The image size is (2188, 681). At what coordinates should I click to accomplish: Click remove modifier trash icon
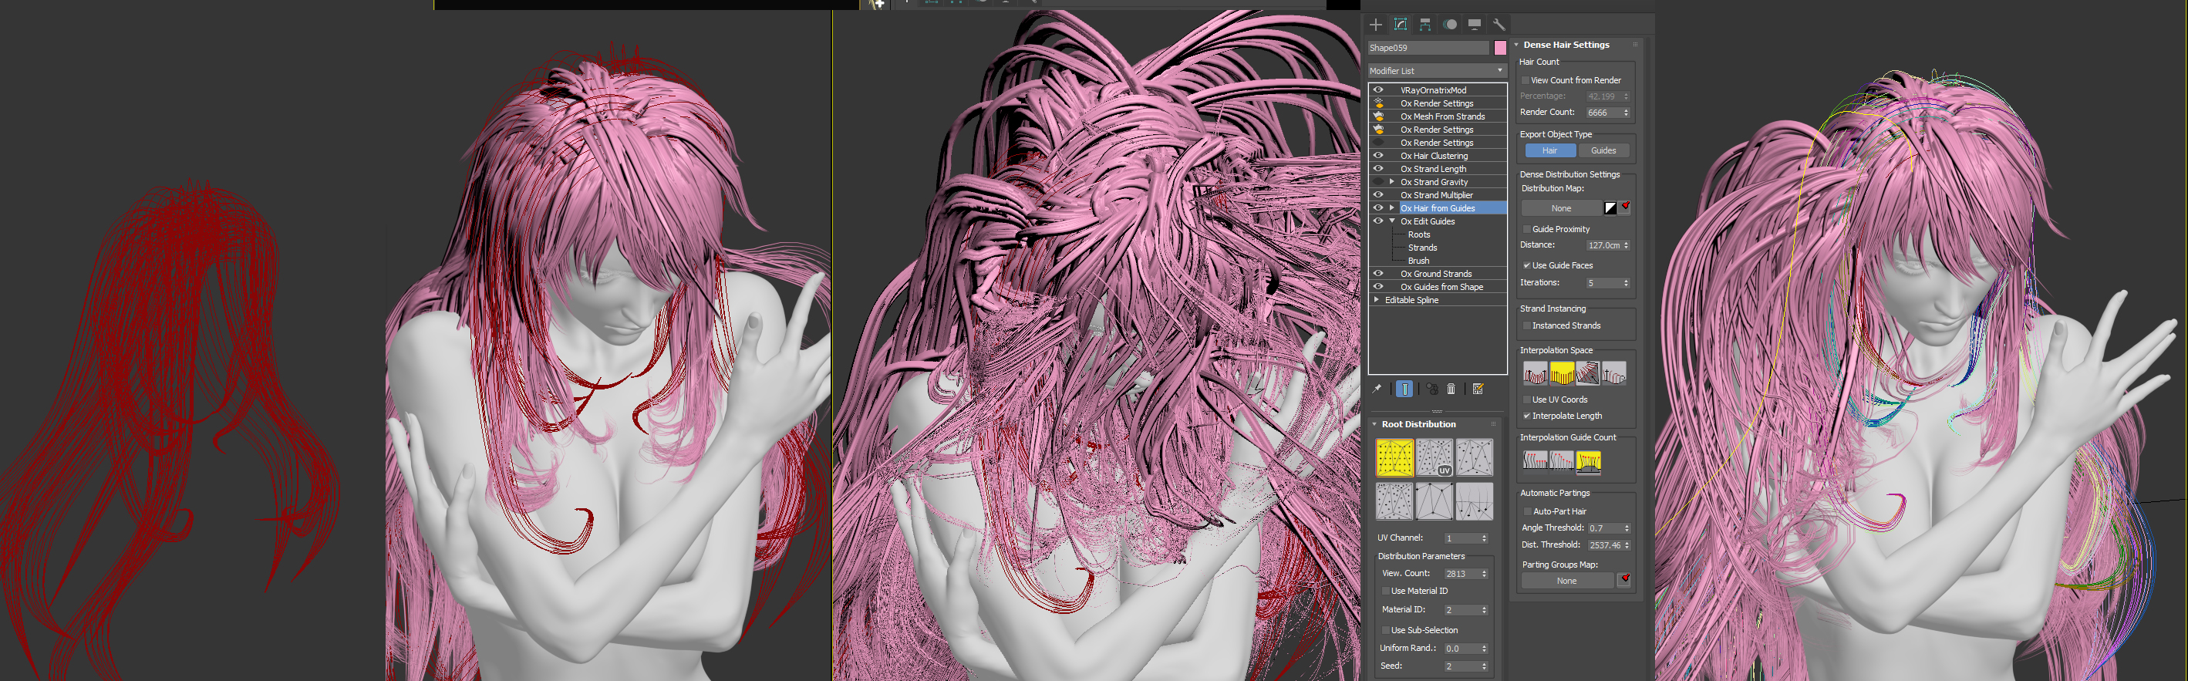click(1451, 389)
